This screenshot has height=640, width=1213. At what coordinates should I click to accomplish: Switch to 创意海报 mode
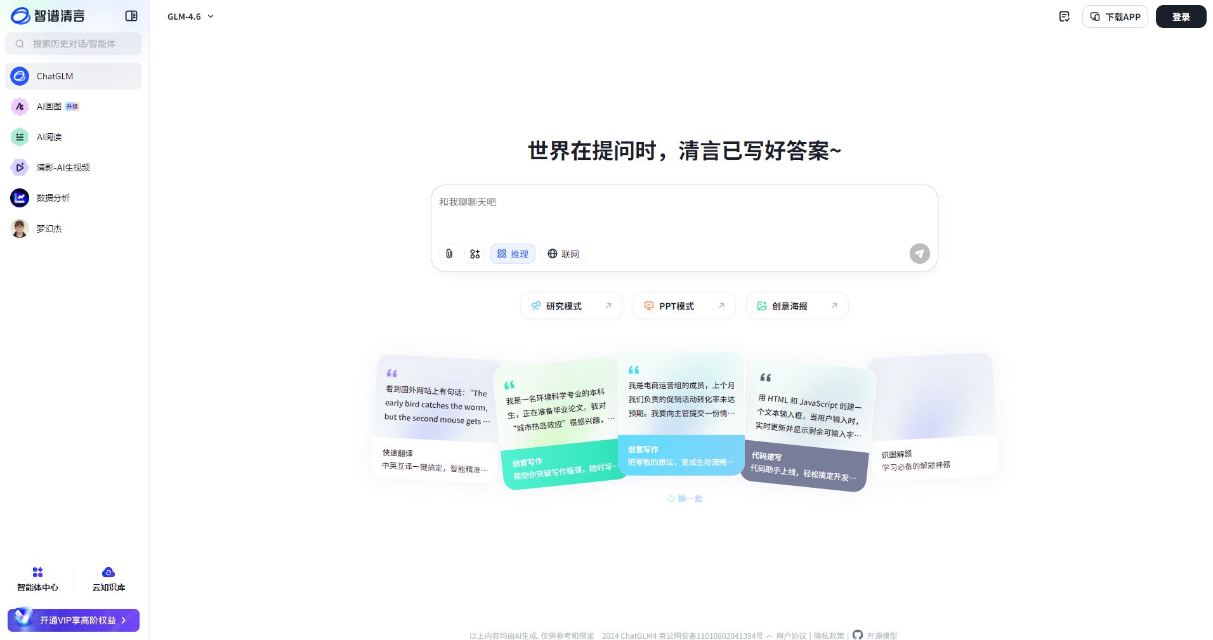click(x=789, y=305)
